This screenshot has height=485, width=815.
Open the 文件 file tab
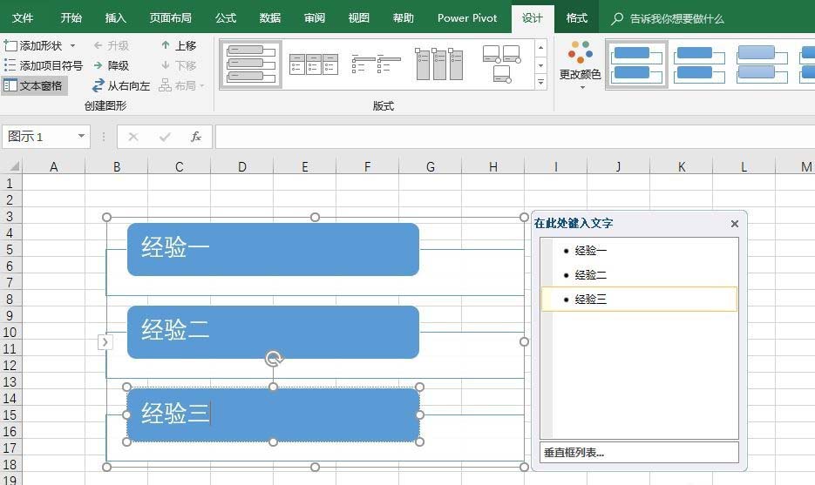tap(23, 18)
